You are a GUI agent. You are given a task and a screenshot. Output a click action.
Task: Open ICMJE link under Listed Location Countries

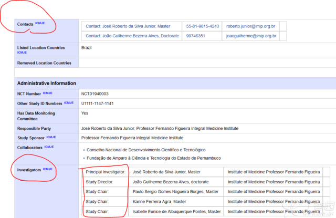(22, 53)
